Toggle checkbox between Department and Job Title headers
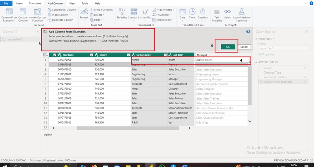This screenshot has width=314, height=167. pyautogui.click(x=165, y=55)
